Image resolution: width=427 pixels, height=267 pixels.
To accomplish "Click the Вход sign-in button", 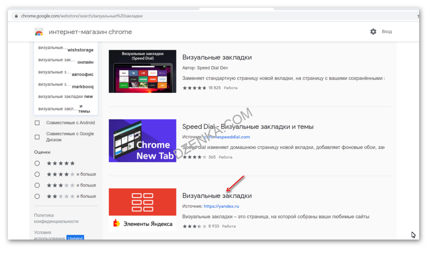I will coord(387,32).
